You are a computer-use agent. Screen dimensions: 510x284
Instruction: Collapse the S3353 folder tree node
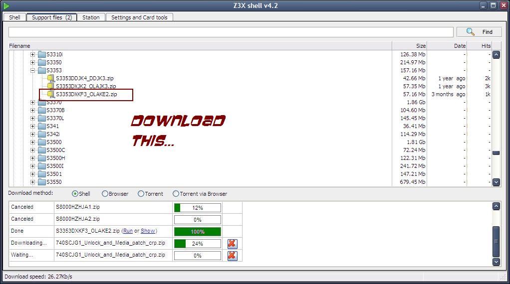33,70
